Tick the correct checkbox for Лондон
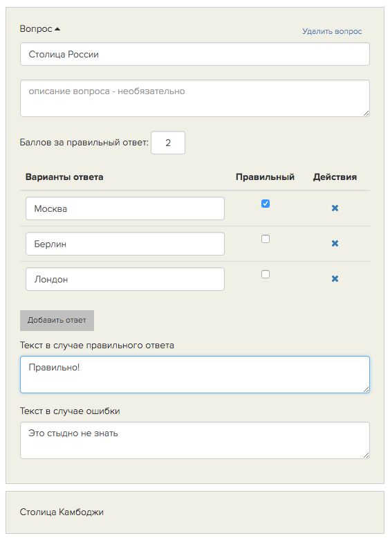390x538 pixels. click(266, 274)
